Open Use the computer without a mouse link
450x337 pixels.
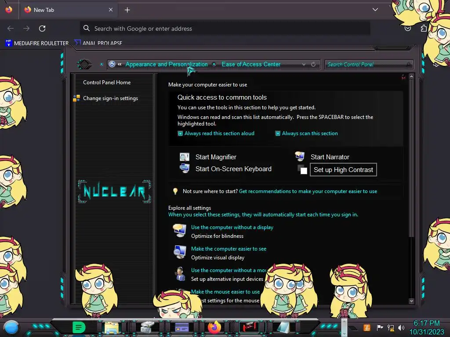coord(229,270)
